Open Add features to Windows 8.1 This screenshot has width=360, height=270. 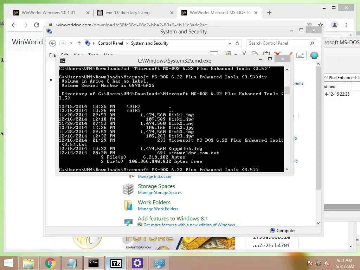(173, 218)
